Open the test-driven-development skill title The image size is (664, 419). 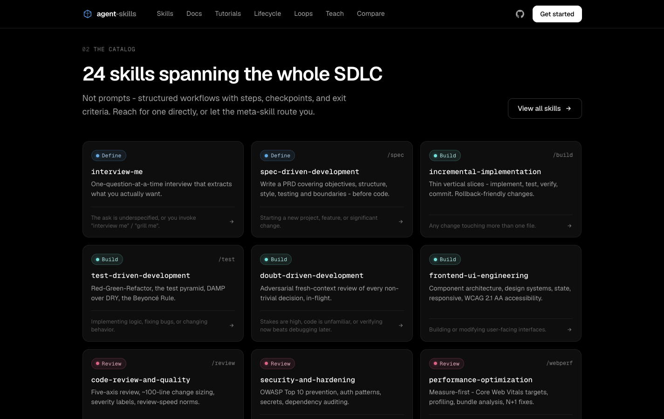[141, 276]
